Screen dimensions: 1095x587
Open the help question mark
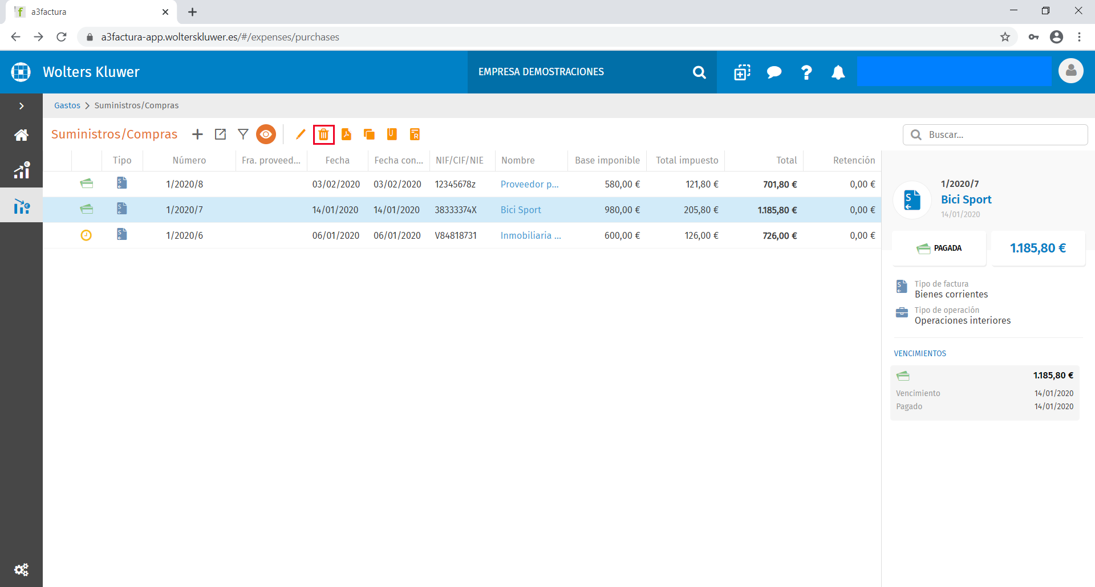(x=806, y=72)
